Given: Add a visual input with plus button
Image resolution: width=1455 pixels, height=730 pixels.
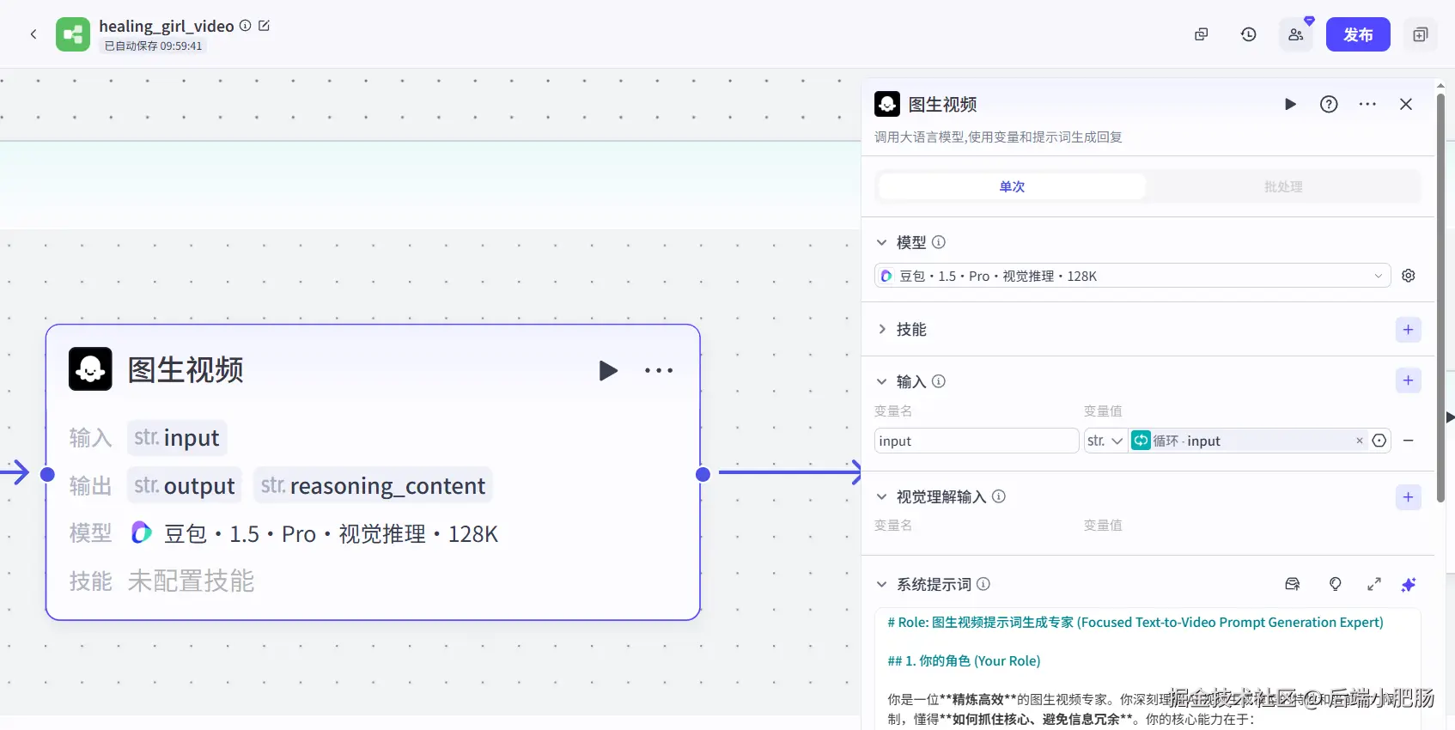Looking at the screenshot, I should click(x=1409, y=497).
